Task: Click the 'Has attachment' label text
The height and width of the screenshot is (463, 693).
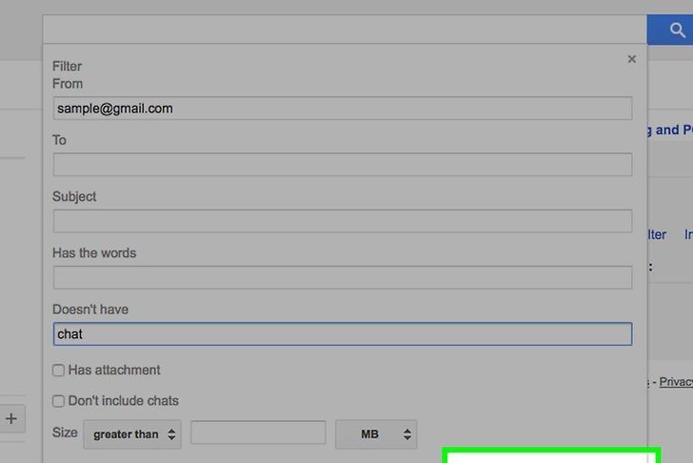Action: click(114, 371)
